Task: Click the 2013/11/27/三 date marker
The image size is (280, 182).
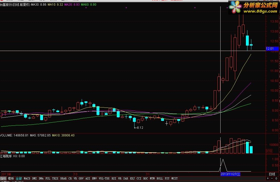Action: click(230, 174)
